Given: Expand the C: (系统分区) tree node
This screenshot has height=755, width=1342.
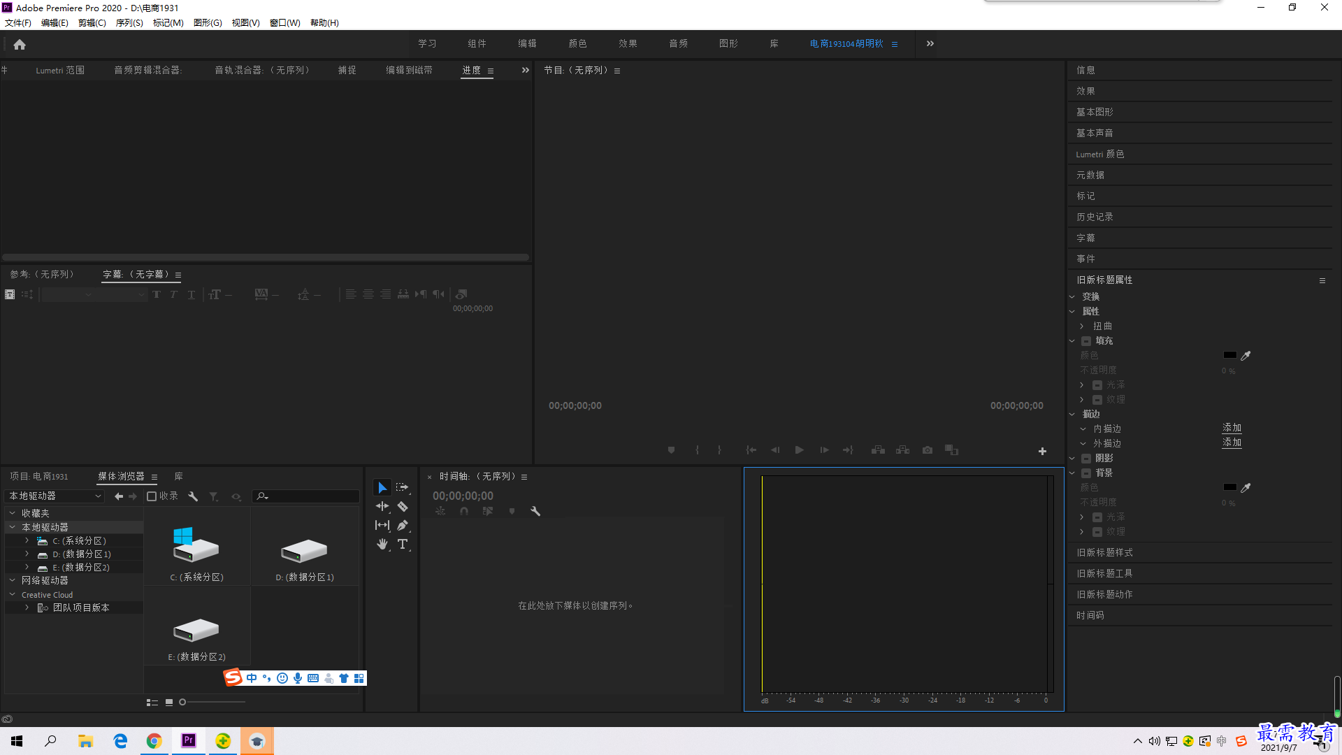Looking at the screenshot, I should pos(27,540).
